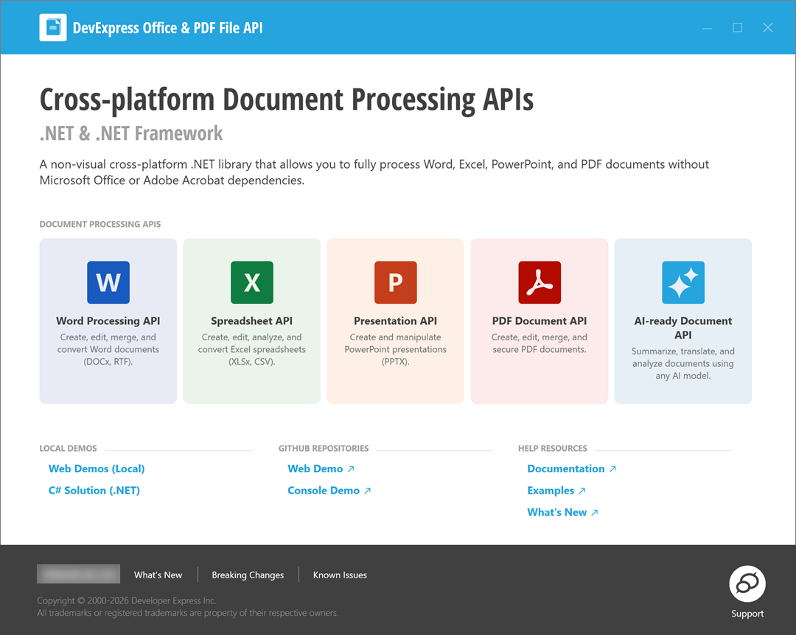Image resolution: width=796 pixels, height=635 pixels.
Task: Click the '.NET & .NET Framework' subtitle
Action: pyautogui.click(x=131, y=133)
